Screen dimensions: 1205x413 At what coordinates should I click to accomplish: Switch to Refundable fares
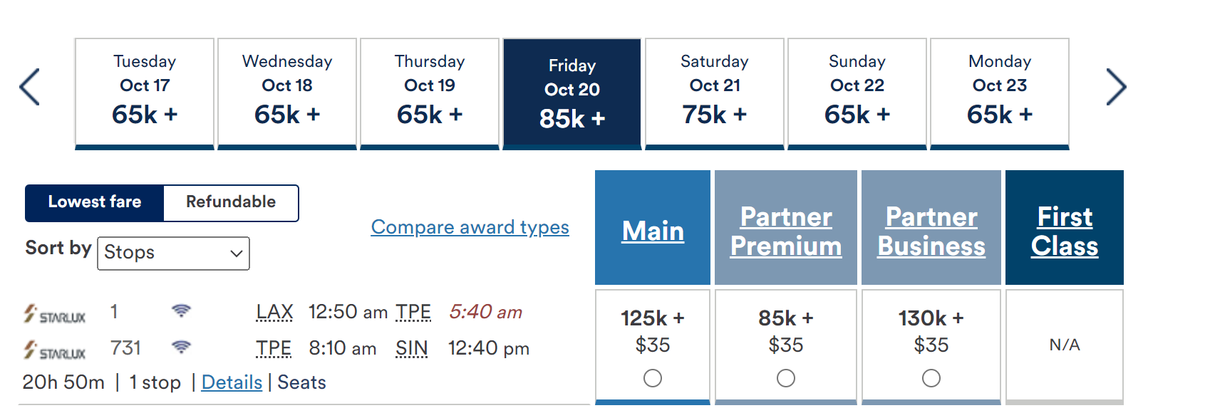point(231,203)
